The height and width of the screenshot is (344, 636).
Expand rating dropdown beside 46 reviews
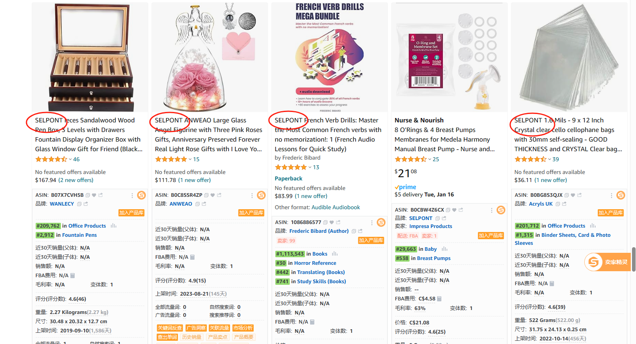(x=70, y=159)
